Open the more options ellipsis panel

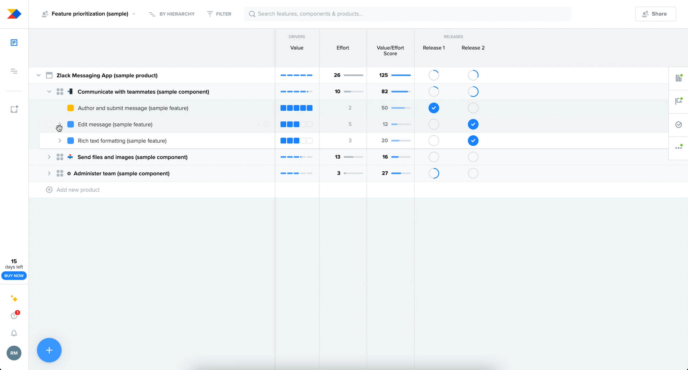point(678,147)
